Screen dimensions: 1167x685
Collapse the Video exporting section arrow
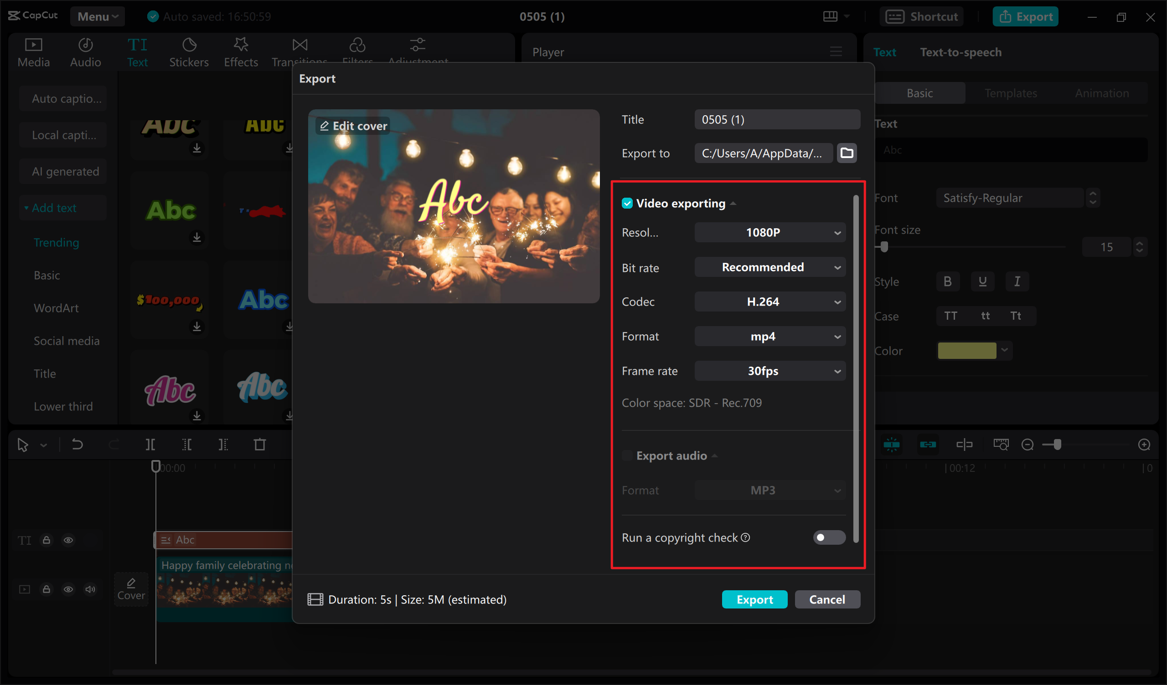pyautogui.click(x=733, y=204)
